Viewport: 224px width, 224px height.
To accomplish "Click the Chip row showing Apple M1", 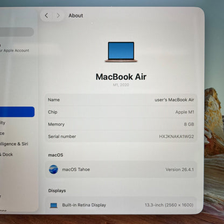I will click(121, 112).
